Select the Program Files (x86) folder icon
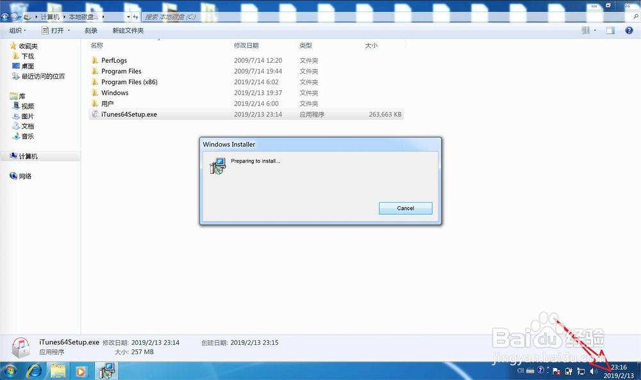641x380 pixels. [95, 82]
